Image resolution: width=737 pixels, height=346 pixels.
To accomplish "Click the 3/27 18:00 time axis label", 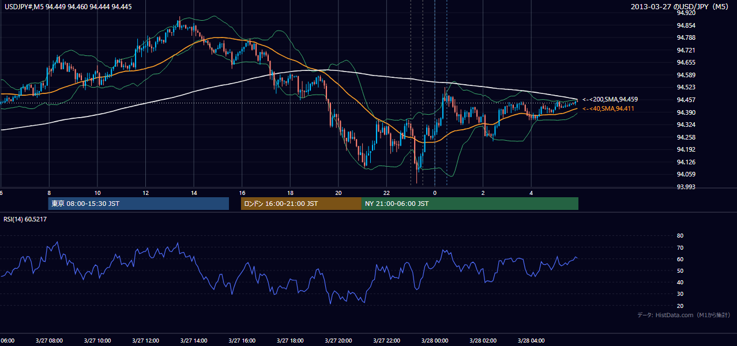I will coord(290,340).
